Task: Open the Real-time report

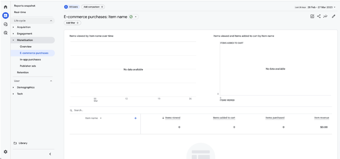Action: coord(20,12)
